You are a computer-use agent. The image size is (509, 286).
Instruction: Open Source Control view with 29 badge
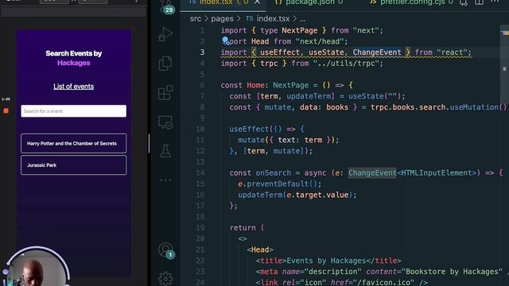click(x=166, y=6)
